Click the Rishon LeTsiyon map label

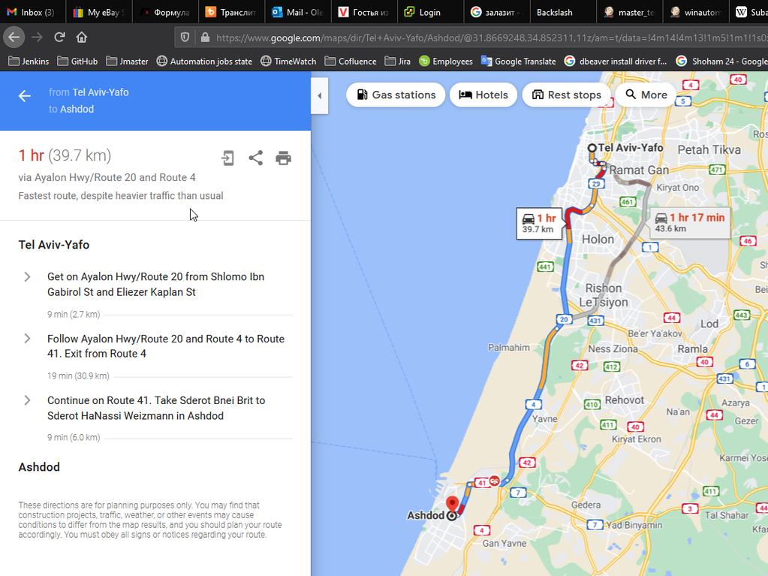[x=604, y=295]
